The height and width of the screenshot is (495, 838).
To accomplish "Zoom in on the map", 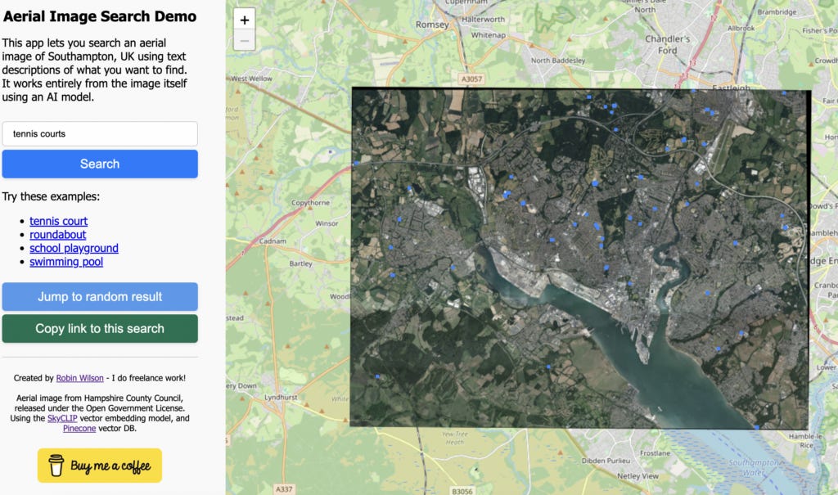I will 244,20.
